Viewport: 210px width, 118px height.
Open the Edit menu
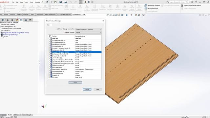tap(17, 2)
